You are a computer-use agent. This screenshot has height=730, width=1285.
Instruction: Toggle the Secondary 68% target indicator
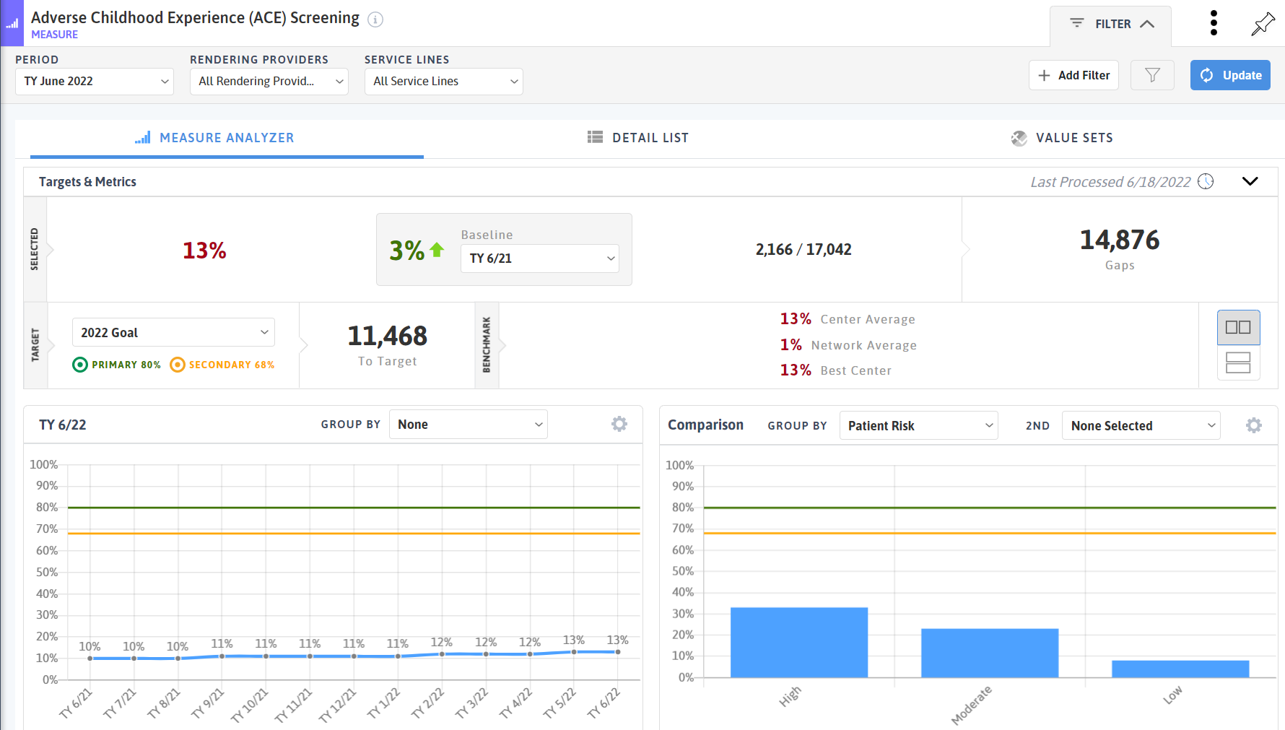coord(222,365)
